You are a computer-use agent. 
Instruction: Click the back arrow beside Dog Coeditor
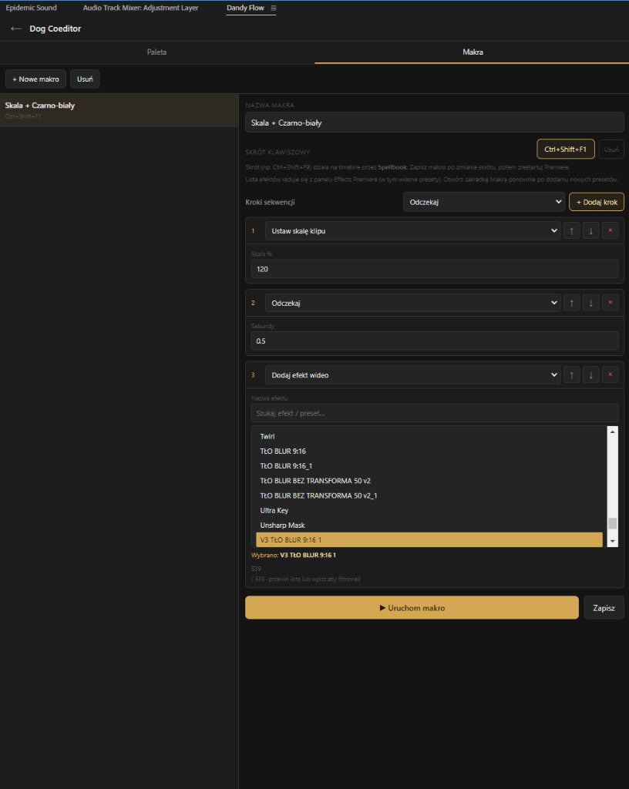16,29
